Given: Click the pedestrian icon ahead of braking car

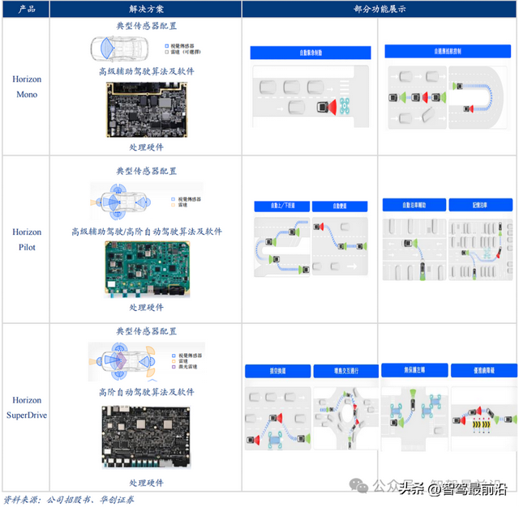Looking at the screenshot, I should 345,106.
